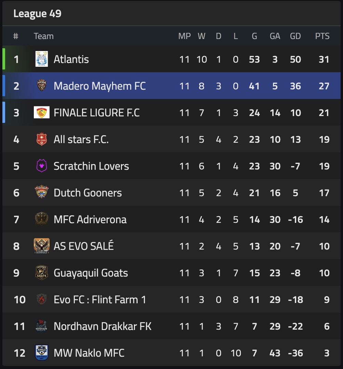The image size is (343, 369).
Task: Click the MW Naklo MFC blue crest
Action: coord(42,353)
